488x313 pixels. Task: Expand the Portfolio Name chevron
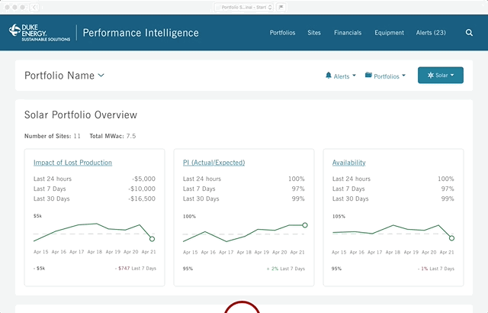[x=101, y=75]
